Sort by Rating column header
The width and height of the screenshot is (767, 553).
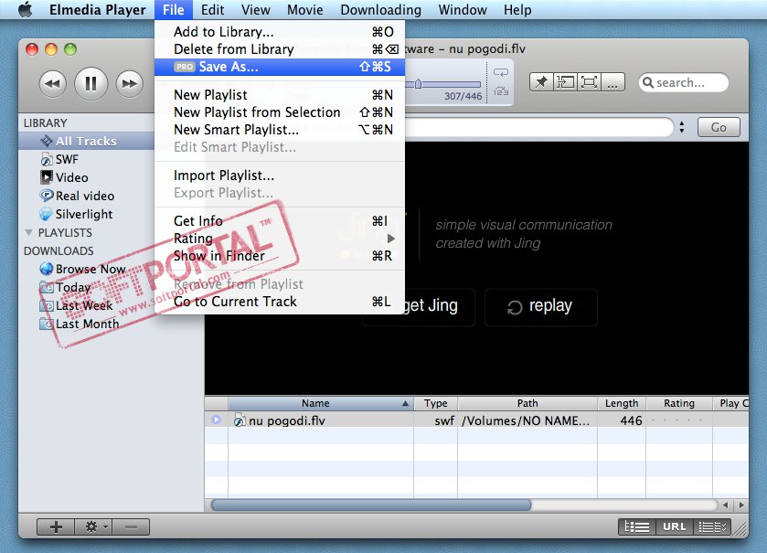tap(679, 403)
